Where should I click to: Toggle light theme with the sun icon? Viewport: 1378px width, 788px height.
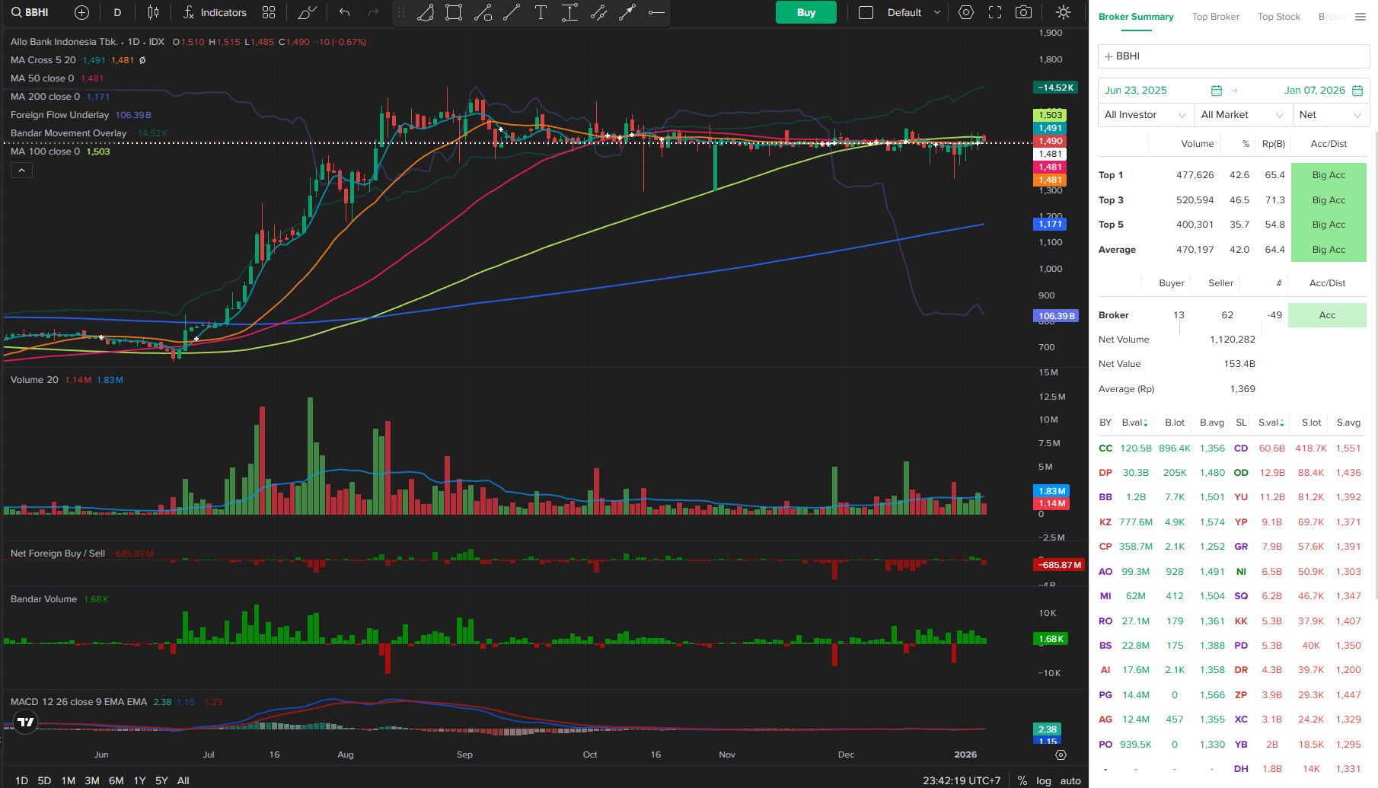pyautogui.click(x=1064, y=12)
